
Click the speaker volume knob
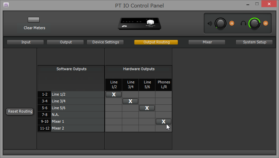pos(221,23)
